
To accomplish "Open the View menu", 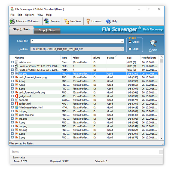I will click(x=40, y=15).
